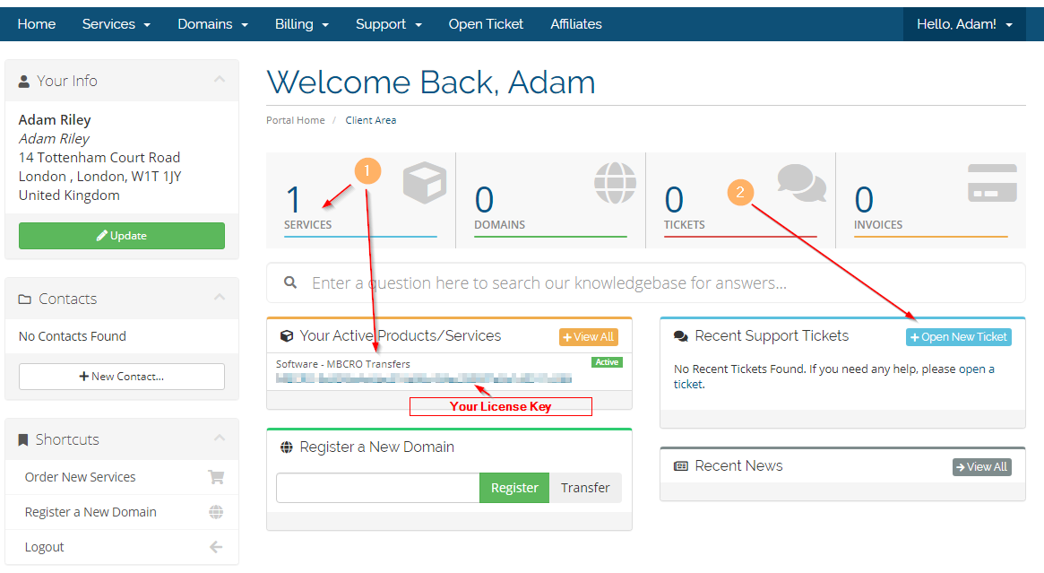The width and height of the screenshot is (1044, 573).
Task: Collapse the Shortcuts panel chevron
Action: pyautogui.click(x=220, y=439)
